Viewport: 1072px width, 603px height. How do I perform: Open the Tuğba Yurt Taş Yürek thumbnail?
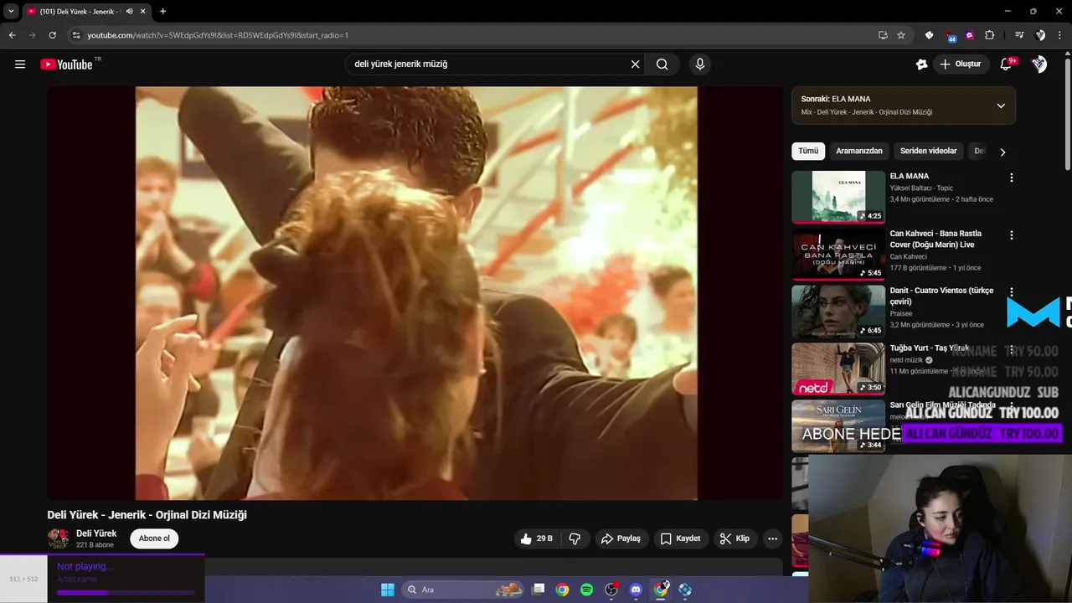coord(838,368)
